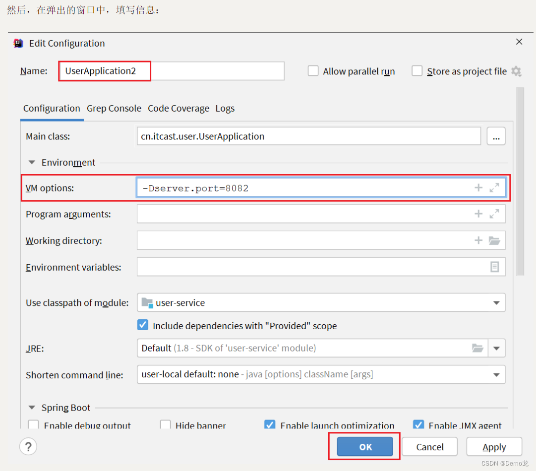
Task: Open the Environment variables editor icon
Action: point(495,267)
